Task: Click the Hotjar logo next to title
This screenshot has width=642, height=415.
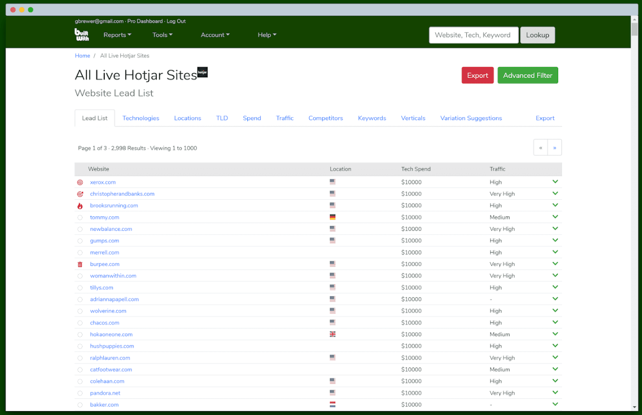Action: pos(202,72)
